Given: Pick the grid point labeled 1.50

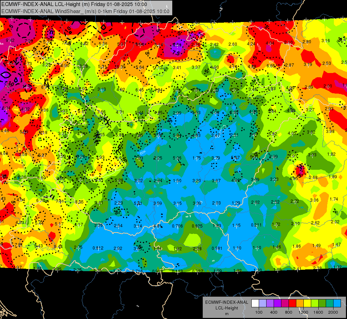Looking at the screenshot, I should [x=177, y=181].
